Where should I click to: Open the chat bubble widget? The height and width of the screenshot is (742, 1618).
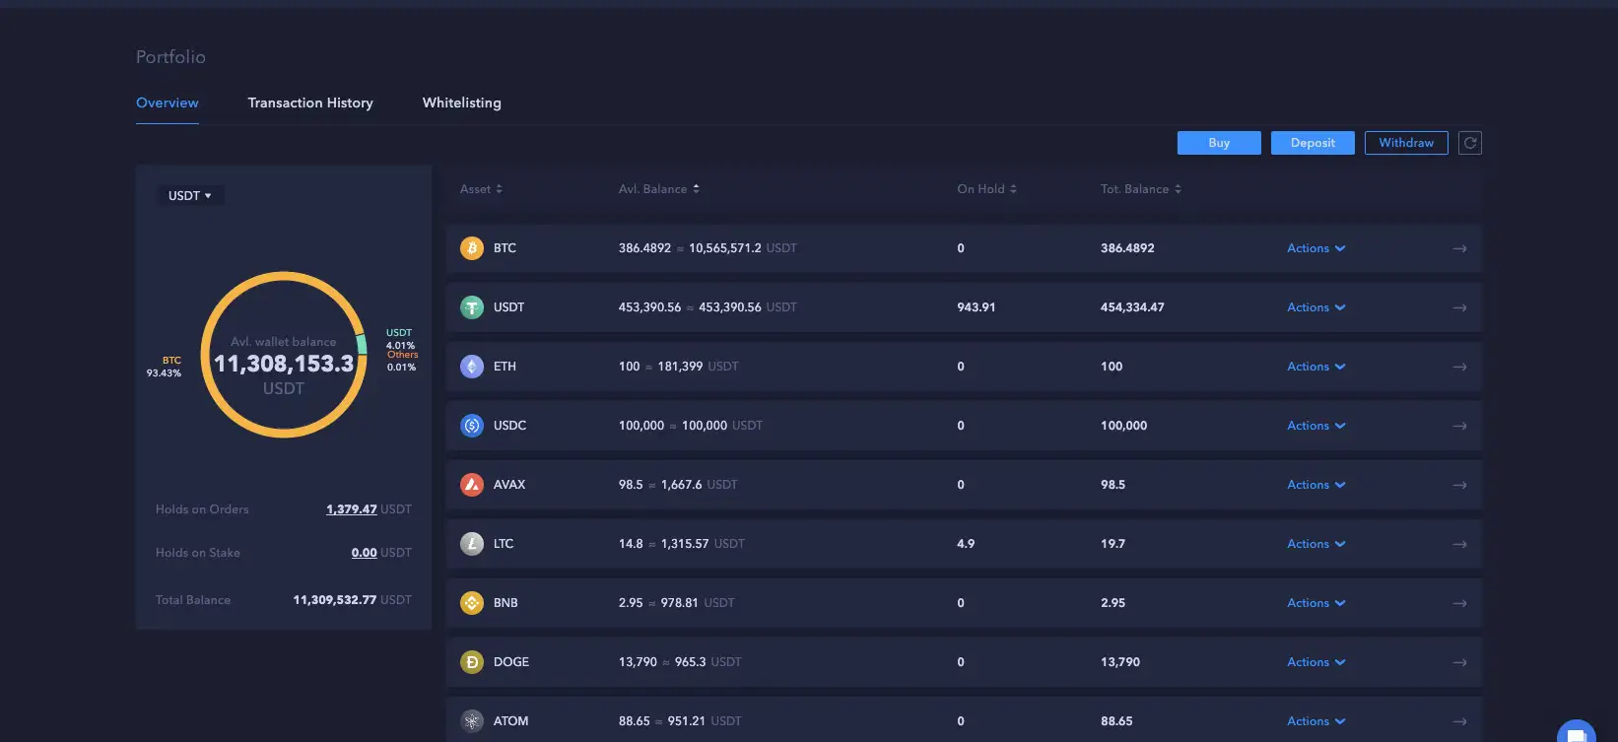point(1576,733)
